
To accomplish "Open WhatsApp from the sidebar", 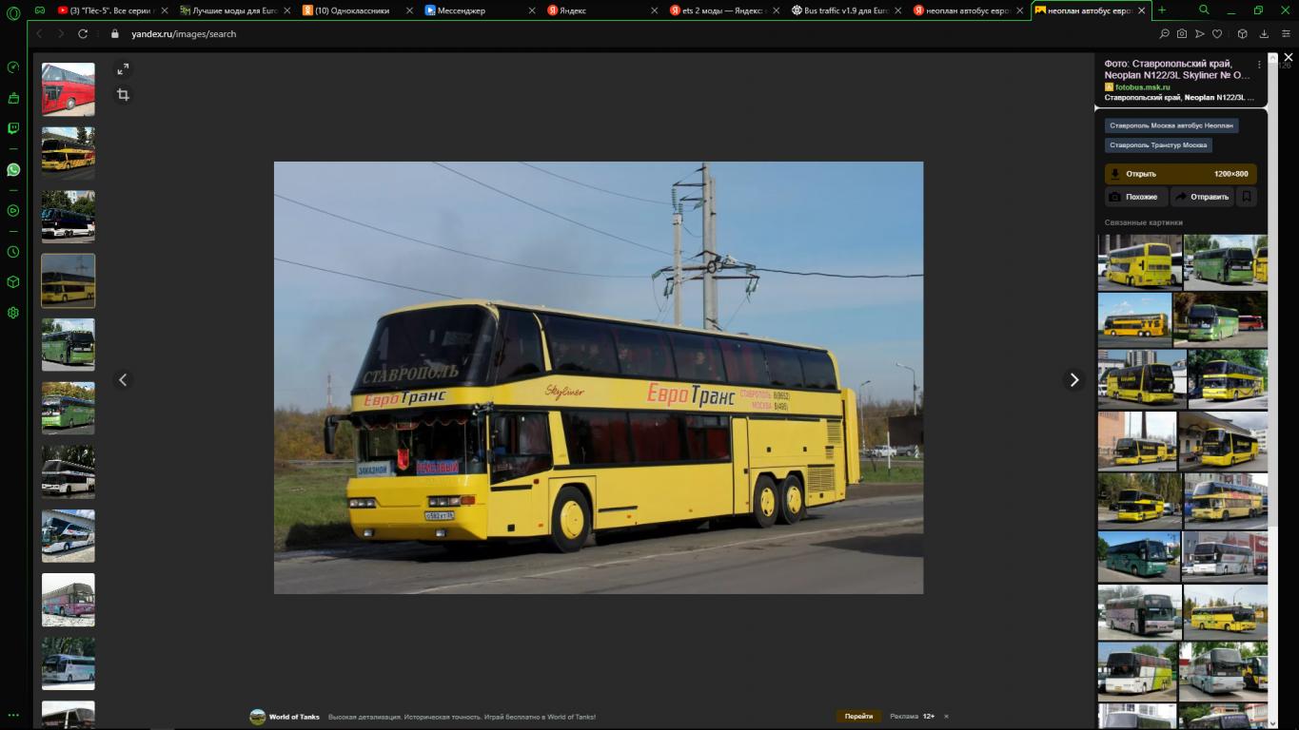I will pyautogui.click(x=13, y=170).
